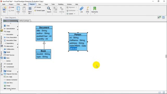Open the Format tool
Image resolution: width=167 pixels, height=94 pixels.
coord(38,7)
